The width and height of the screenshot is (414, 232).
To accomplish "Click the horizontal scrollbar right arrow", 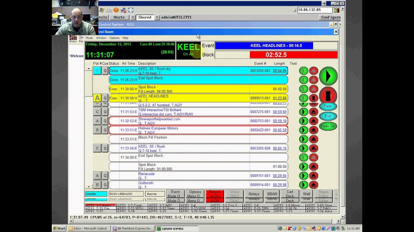I will [x=339, y=221].
